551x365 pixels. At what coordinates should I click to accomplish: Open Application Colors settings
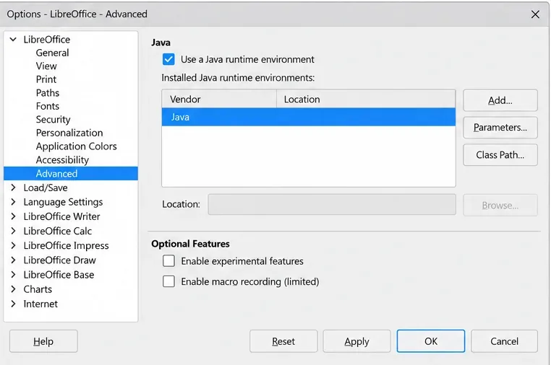pyautogui.click(x=76, y=146)
